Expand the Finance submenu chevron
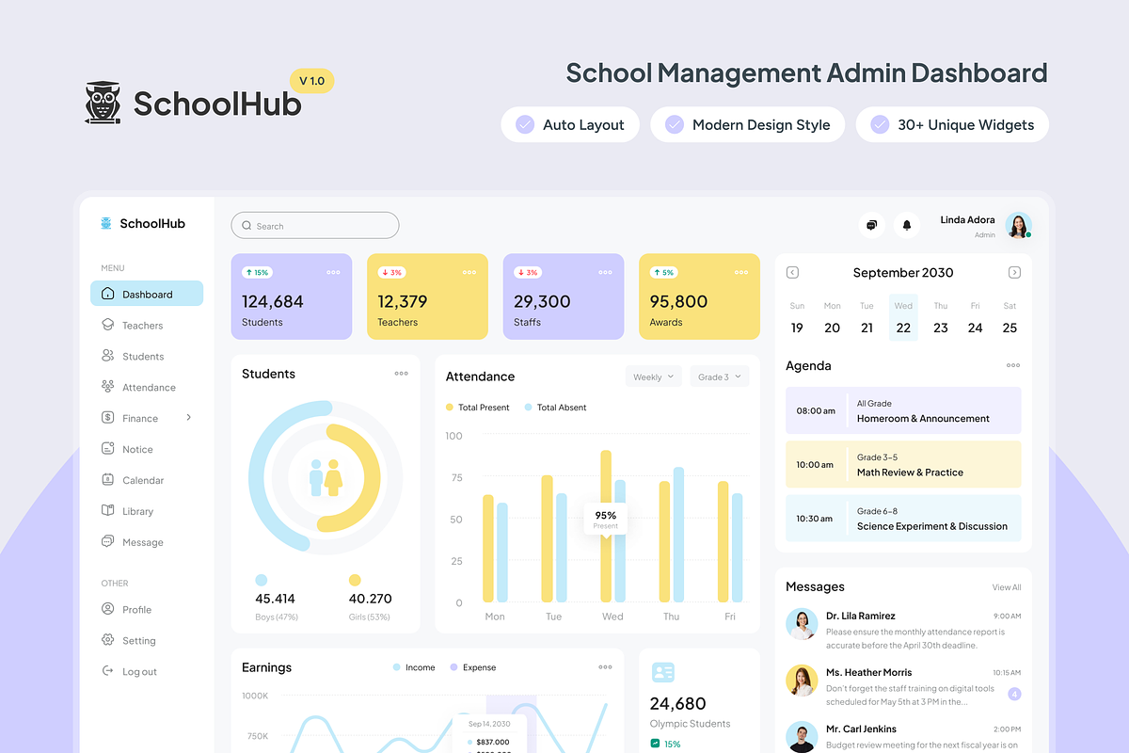The width and height of the screenshot is (1129, 753). point(188,418)
